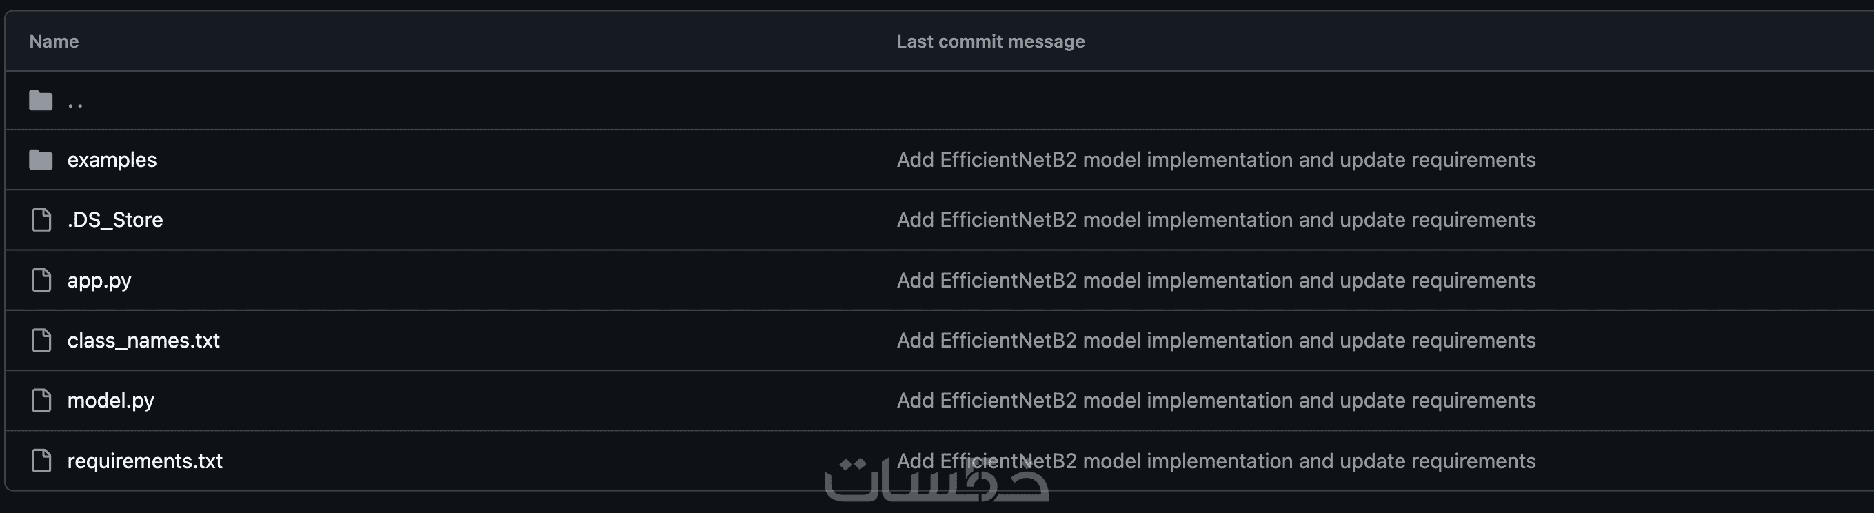Open the examples folder
Screen dimensions: 1874x513
tap(112, 160)
